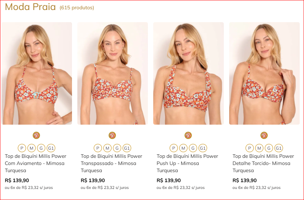Pick size G for Detalhe Torcido top
Image resolution: width=304 pixels, height=200 pixels.
[x=269, y=148]
